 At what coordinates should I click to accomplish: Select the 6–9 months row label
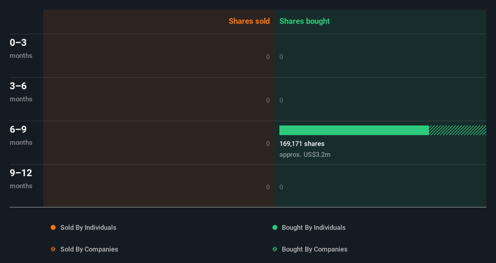[21, 135]
